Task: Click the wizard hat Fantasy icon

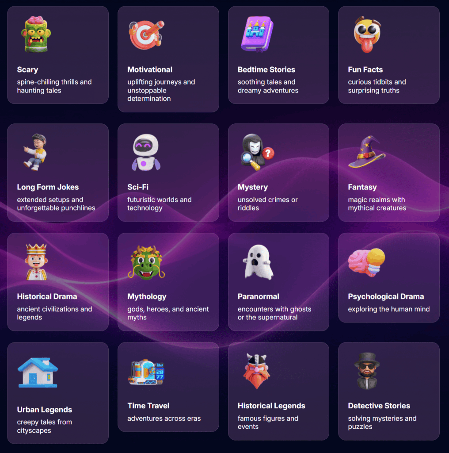Action: coord(367,152)
